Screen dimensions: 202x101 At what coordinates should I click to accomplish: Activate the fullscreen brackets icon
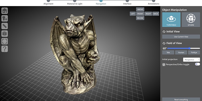pyautogui.click(x=5, y=41)
